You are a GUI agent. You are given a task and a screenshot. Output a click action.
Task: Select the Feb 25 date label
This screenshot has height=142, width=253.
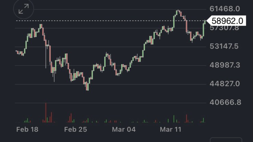pos(75,129)
